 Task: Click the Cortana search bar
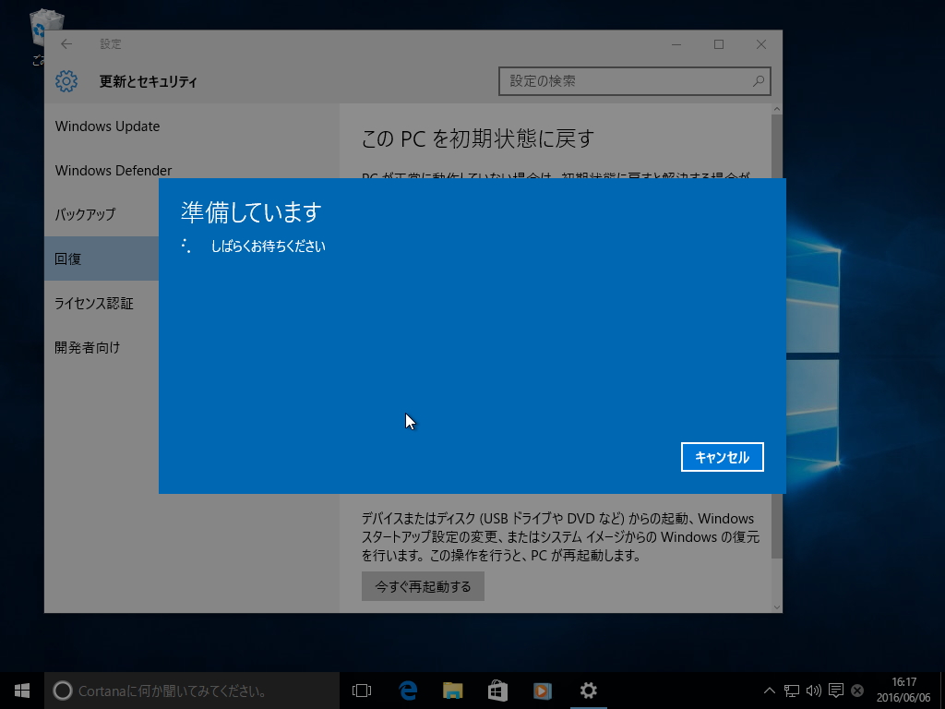185,690
